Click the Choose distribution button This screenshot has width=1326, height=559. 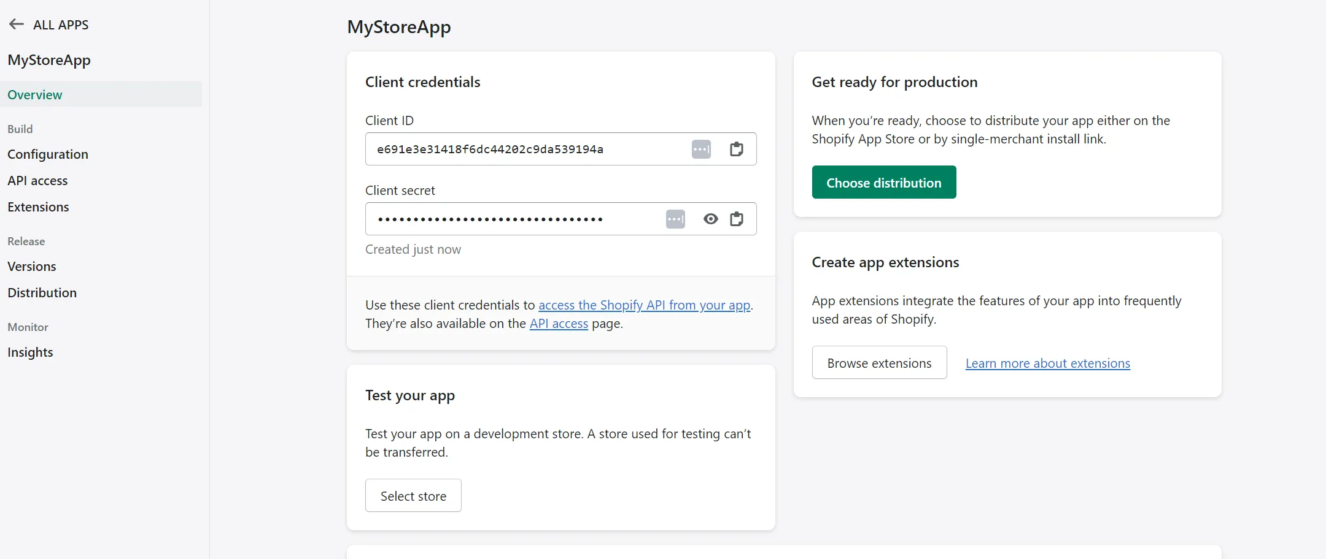[884, 182]
